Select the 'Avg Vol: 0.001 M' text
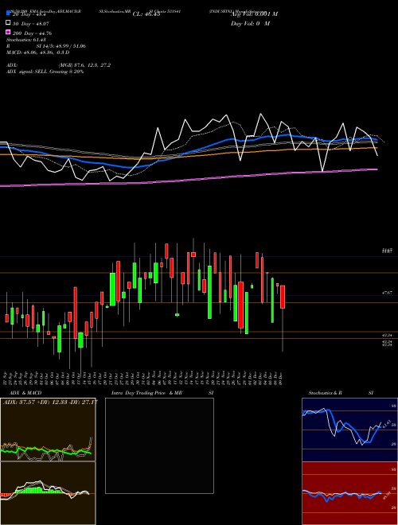Screen dimensions: 398x525 tap(254, 14)
